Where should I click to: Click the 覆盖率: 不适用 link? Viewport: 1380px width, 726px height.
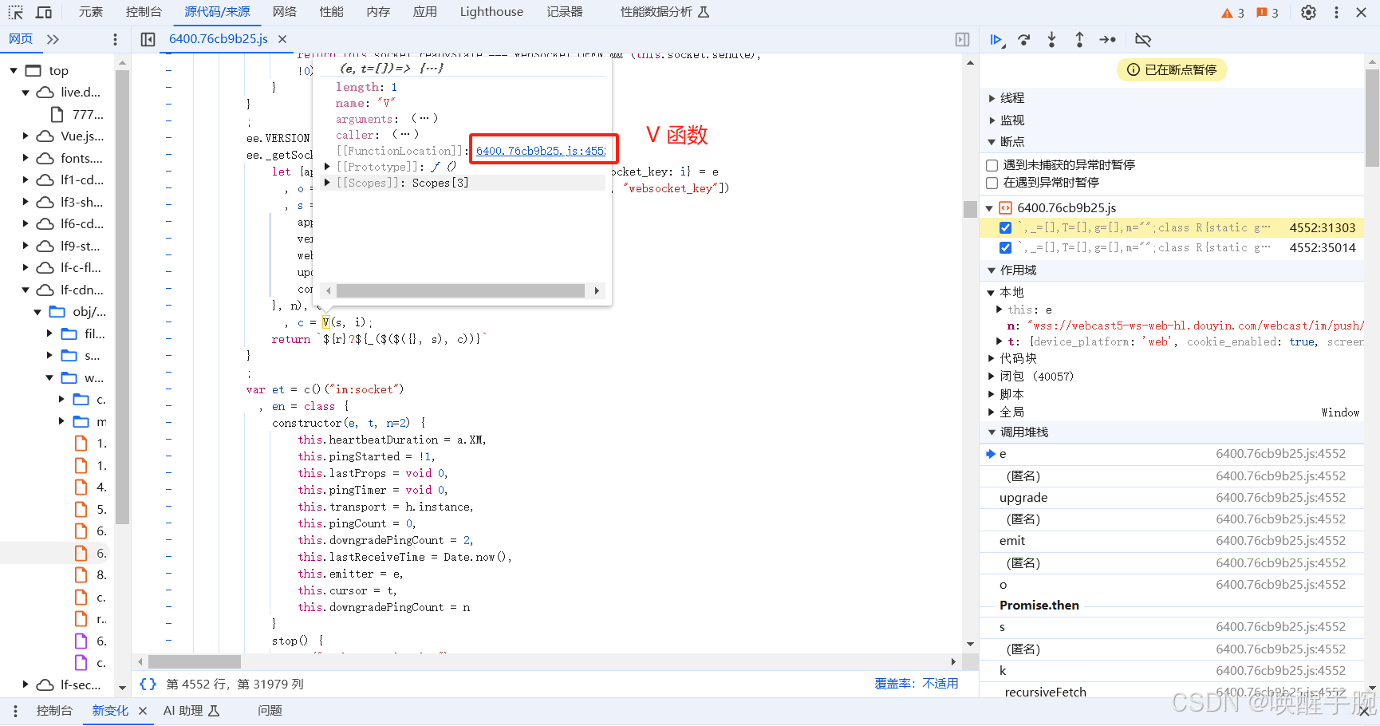pos(917,684)
